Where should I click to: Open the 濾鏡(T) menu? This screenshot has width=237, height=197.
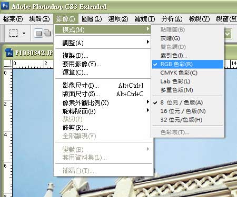145,19
